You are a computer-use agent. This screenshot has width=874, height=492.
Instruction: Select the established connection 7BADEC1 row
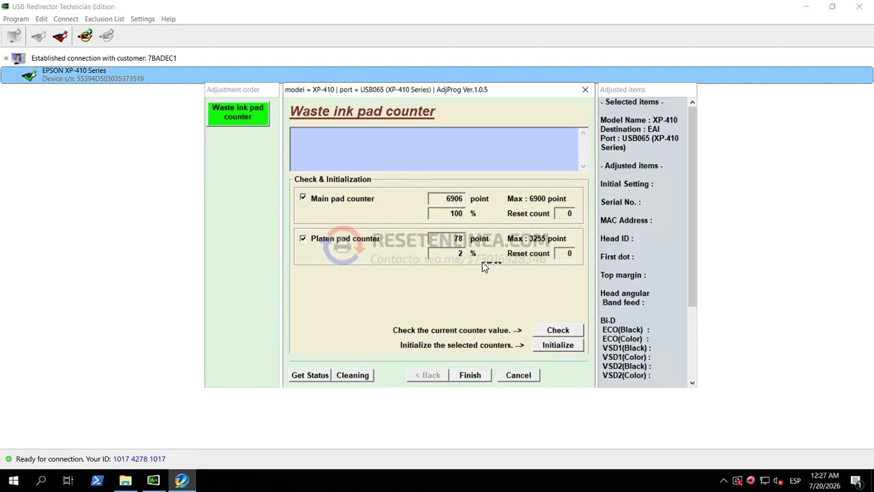(104, 58)
